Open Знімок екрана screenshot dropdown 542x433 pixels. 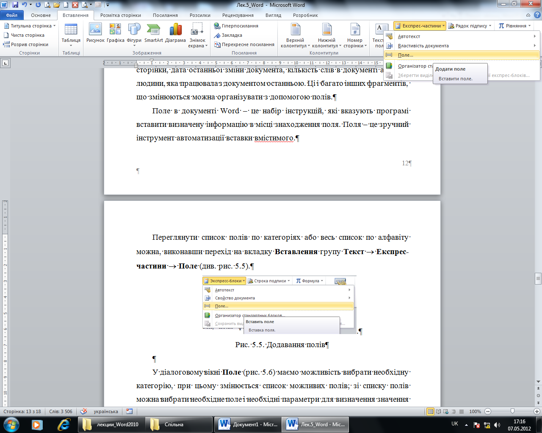point(197,35)
